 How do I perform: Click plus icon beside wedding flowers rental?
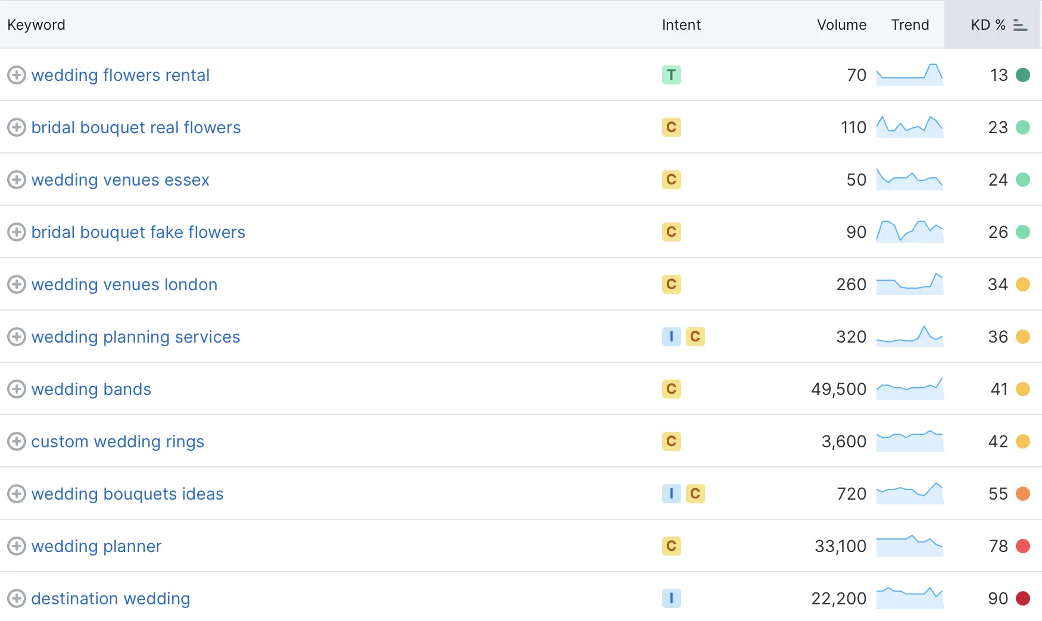tap(16, 75)
